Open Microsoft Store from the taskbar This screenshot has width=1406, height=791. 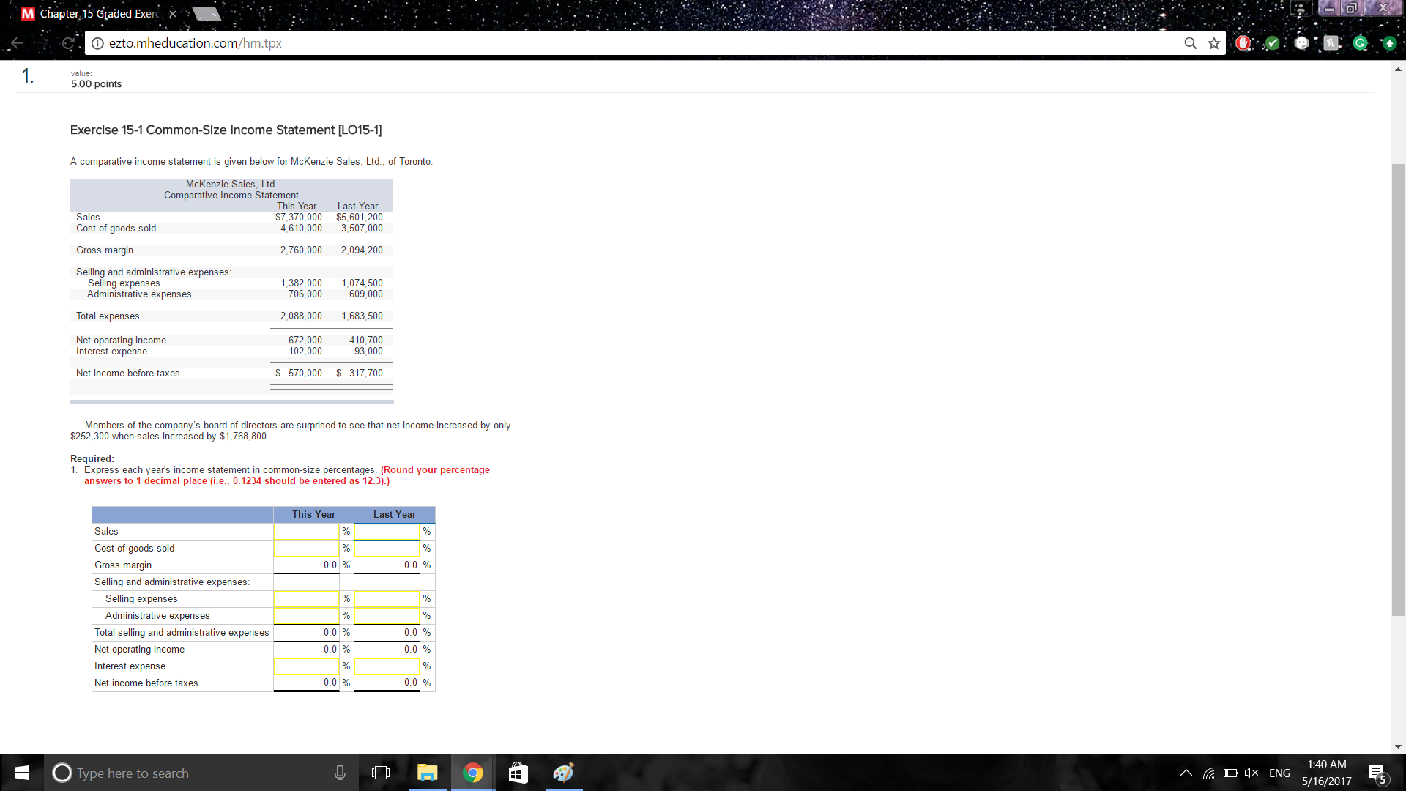coord(518,773)
